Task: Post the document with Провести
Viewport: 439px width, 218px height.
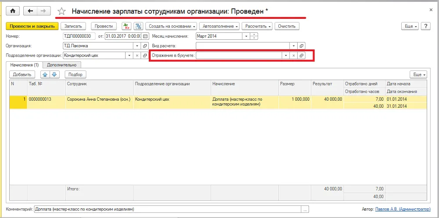Action: pos(104,26)
